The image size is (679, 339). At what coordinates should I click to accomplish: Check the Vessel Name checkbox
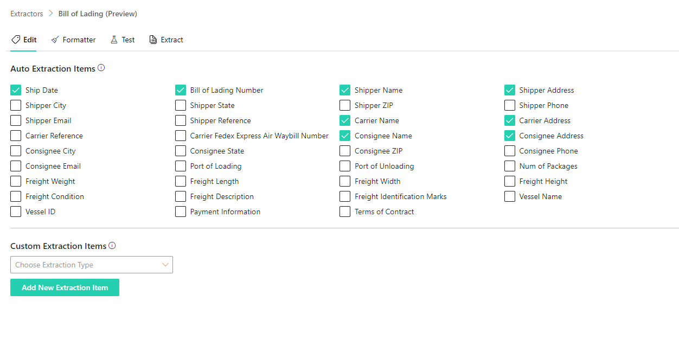click(x=510, y=196)
